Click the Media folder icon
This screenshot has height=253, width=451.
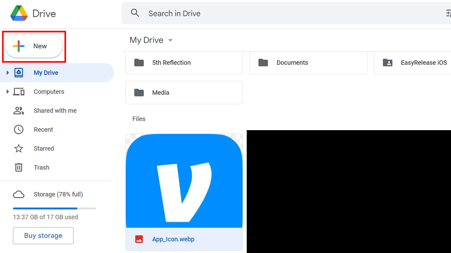[x=139, y=93]
